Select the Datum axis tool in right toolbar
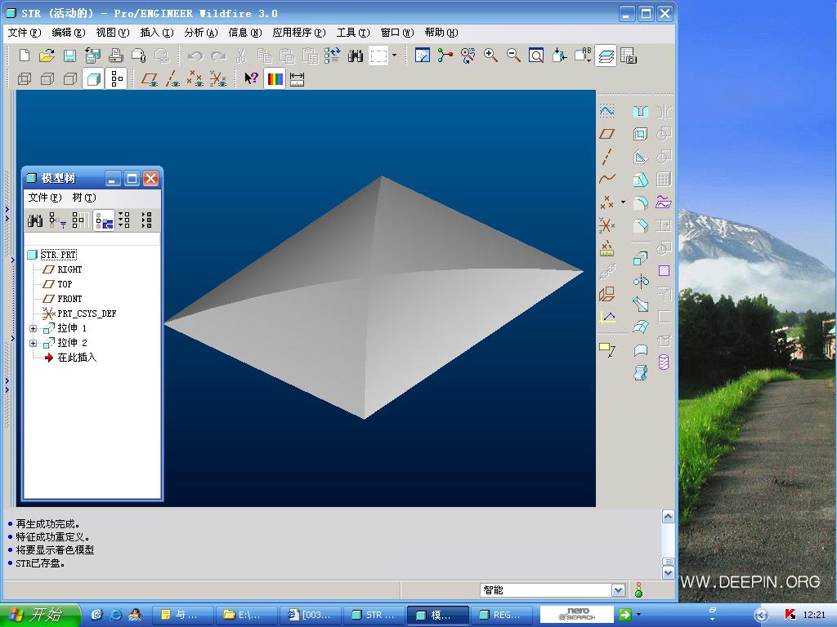This screenshot has width=837, height=627. point(607,156)
